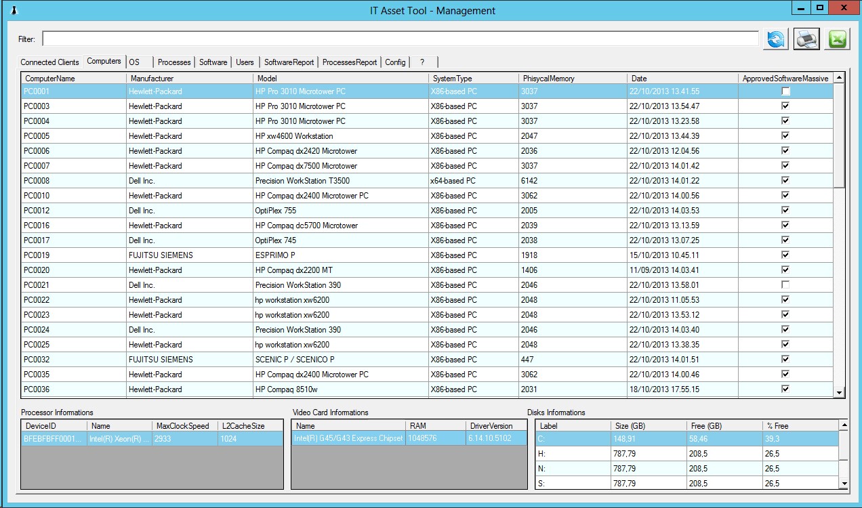Enable ApprovedSoftwareMassive checkbox for PC0001
The image size is (862, 508).
coord(785,91)
